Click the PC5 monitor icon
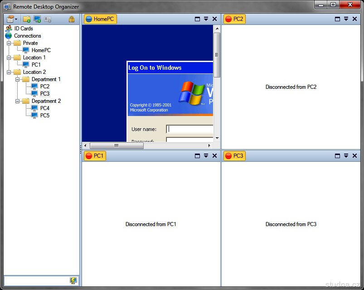This screenshot has height=290, width=364. click(34, 115)
